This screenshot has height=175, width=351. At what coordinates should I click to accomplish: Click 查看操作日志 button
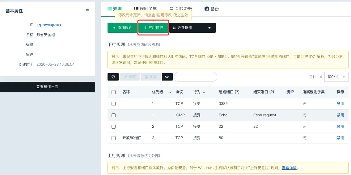(x=47, y=87)
